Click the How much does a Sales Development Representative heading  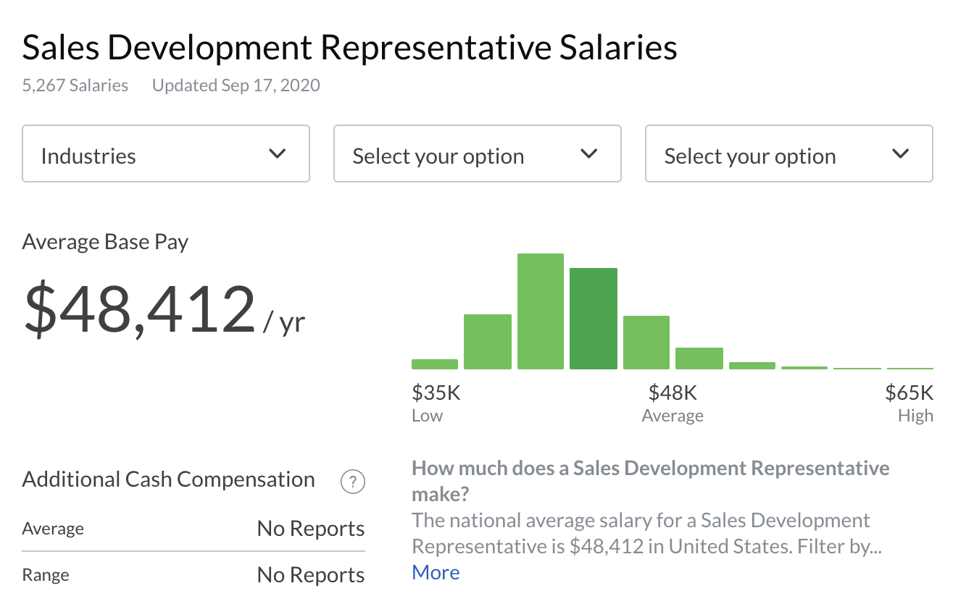pyautogui.click(x=650, y=480)
